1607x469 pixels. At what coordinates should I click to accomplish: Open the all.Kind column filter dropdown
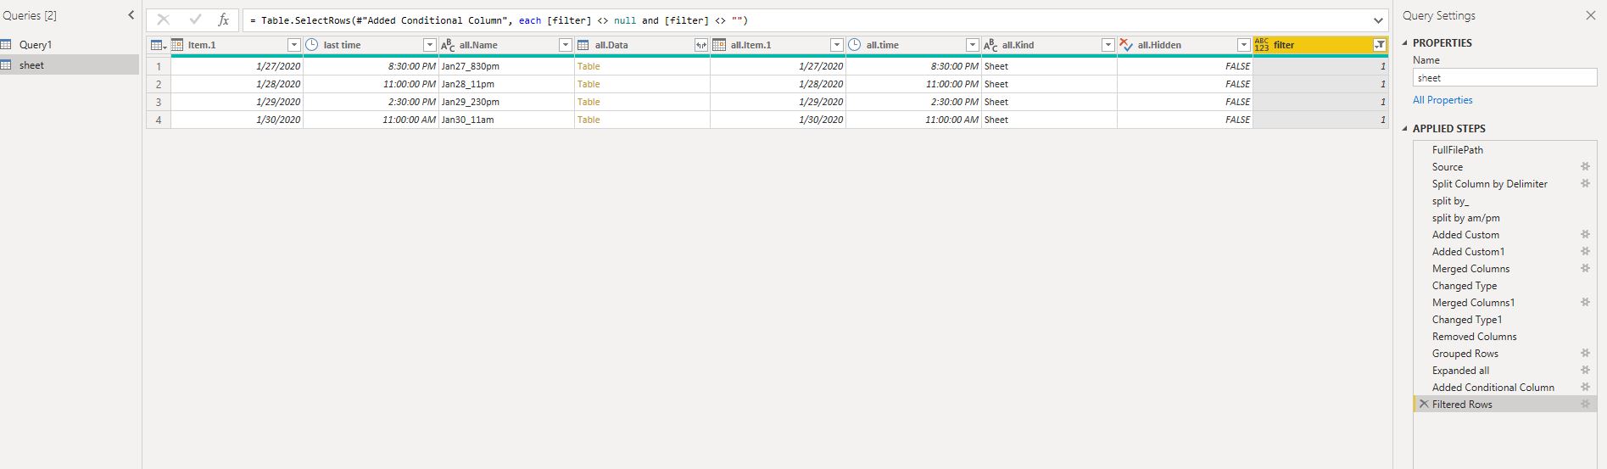(x=1108, y=45)
